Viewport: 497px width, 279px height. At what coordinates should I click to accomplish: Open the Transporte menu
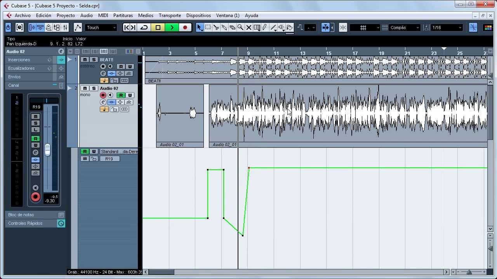coord(170,15)
